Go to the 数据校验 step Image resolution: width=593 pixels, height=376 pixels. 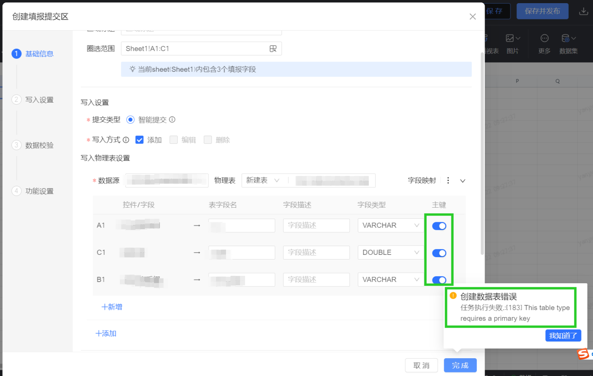coord(39,145)
